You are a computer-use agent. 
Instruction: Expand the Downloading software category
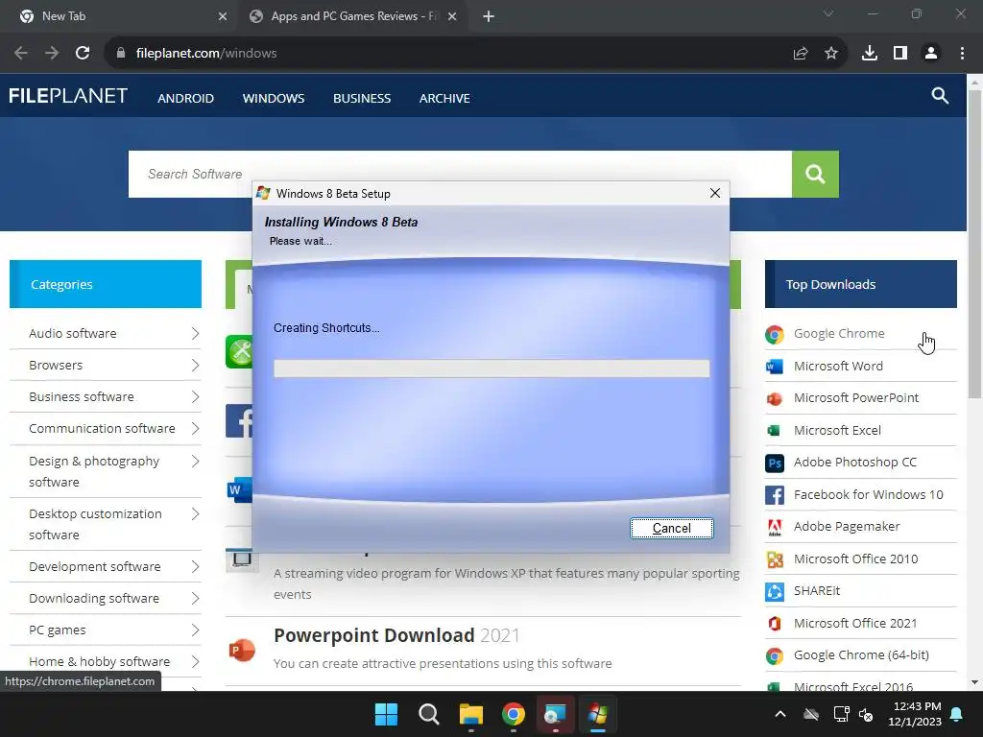195,599
